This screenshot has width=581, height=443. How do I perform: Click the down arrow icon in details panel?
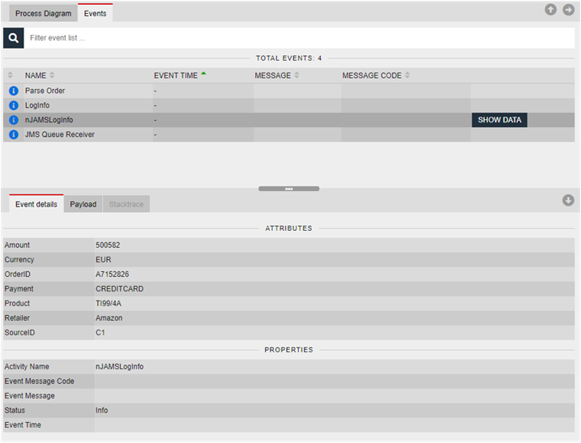pyautogui.click(x=568, y=200)
